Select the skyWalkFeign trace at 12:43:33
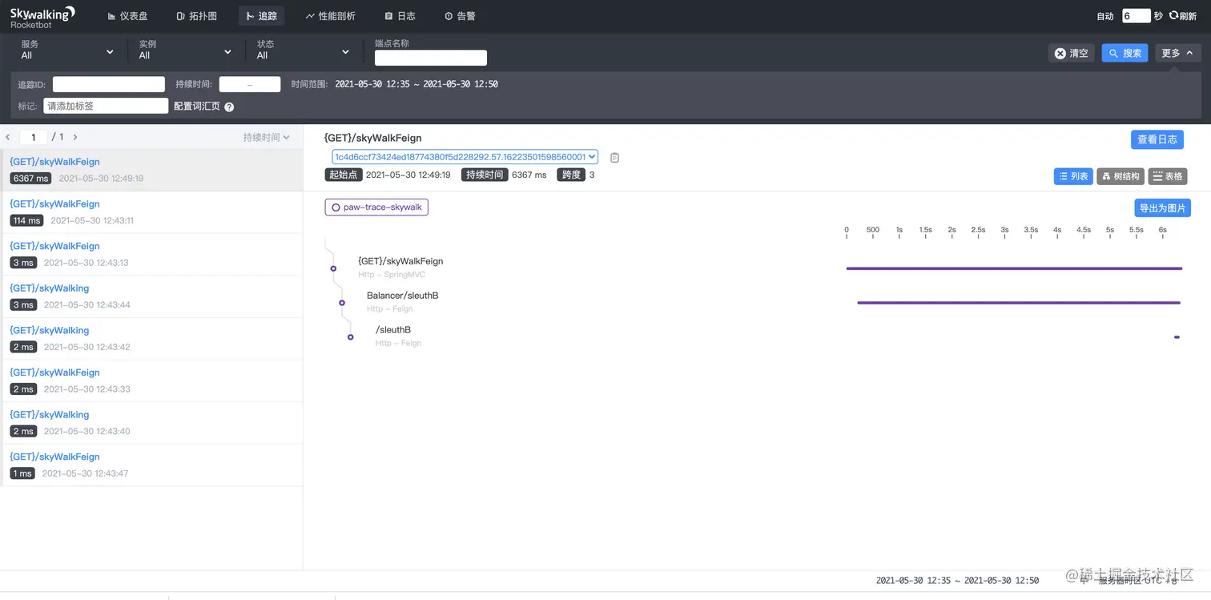Image resolution: width=1211 pixels, height=600 pixels. tap(151, 381)
